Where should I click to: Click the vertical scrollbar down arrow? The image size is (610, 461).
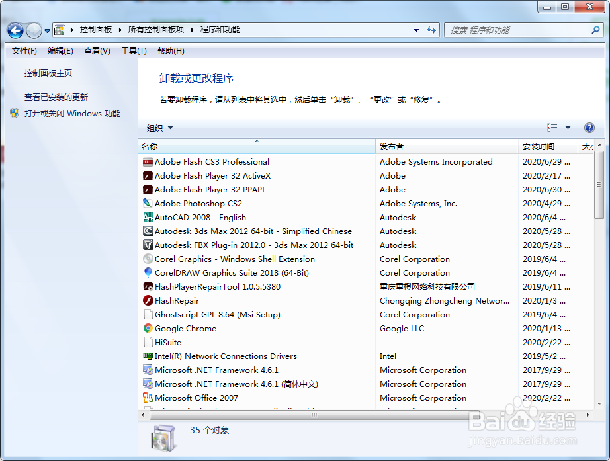pos(599,404)
